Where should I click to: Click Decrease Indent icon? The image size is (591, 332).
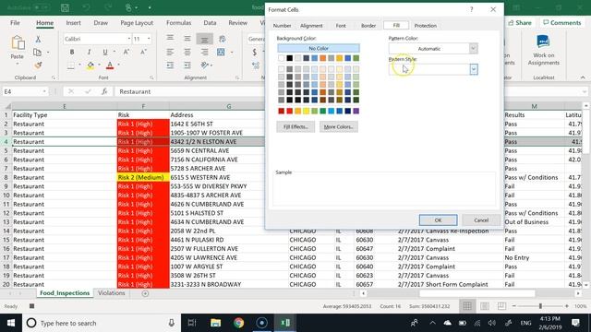coord(170,65)
